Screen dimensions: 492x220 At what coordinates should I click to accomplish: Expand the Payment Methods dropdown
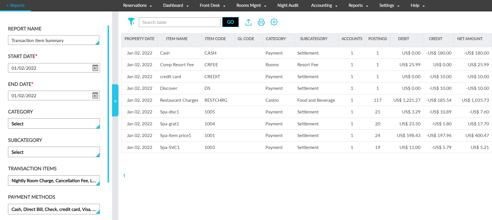[54, 209]
